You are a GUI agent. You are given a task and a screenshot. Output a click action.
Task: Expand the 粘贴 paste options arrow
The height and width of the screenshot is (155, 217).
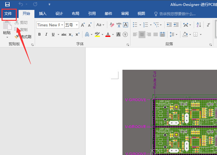(x=7, y=38)
